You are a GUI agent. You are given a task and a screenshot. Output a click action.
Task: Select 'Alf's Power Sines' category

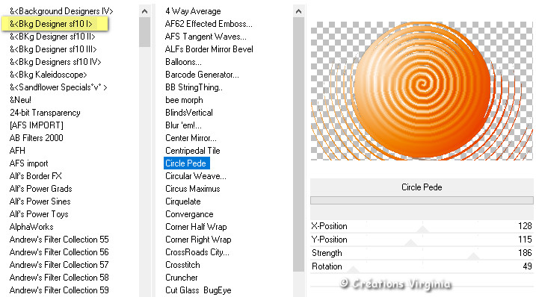pyautogui.click(x=40, y=201)
